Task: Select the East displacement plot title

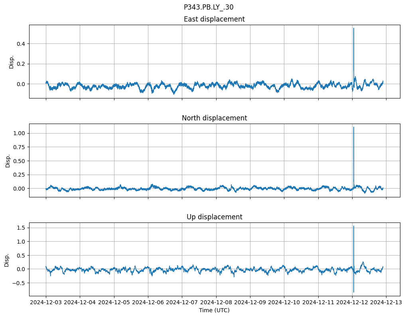Action: click(x=214, y=19)
